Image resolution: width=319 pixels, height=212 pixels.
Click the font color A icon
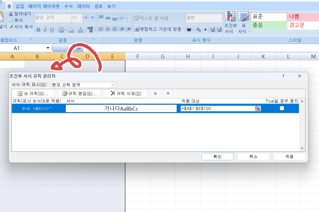point(81,30)
